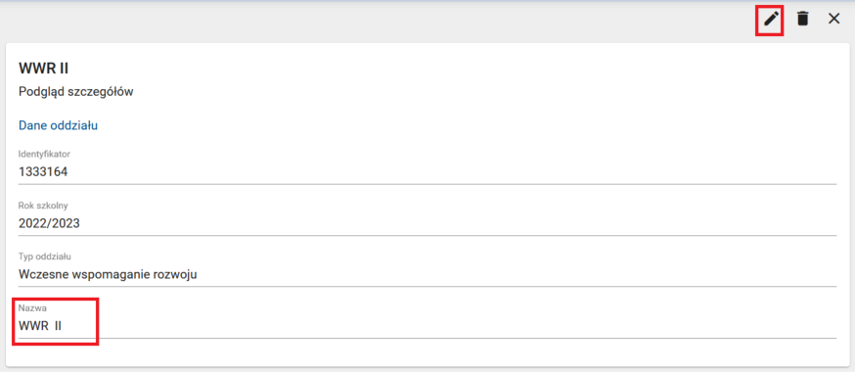Click the empty gray bar left of the pencil icon
This screenshot has height=374, width=855.
[377, 21]
